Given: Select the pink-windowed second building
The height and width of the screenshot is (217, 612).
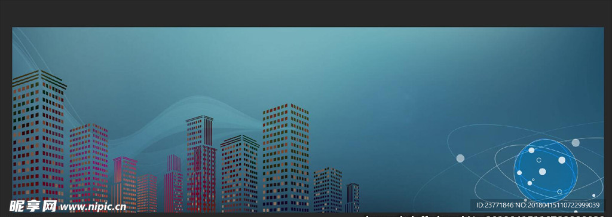Looking at the screenshot, I should tap(88, 168).
